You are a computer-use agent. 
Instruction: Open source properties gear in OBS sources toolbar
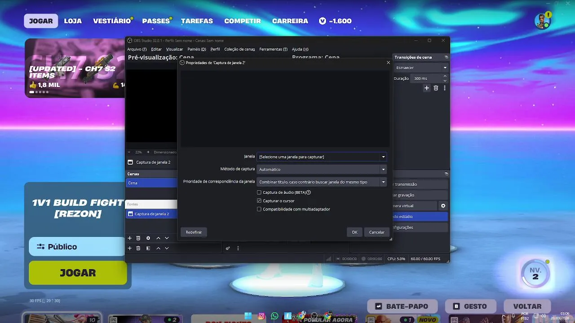[x=148, y=238]
